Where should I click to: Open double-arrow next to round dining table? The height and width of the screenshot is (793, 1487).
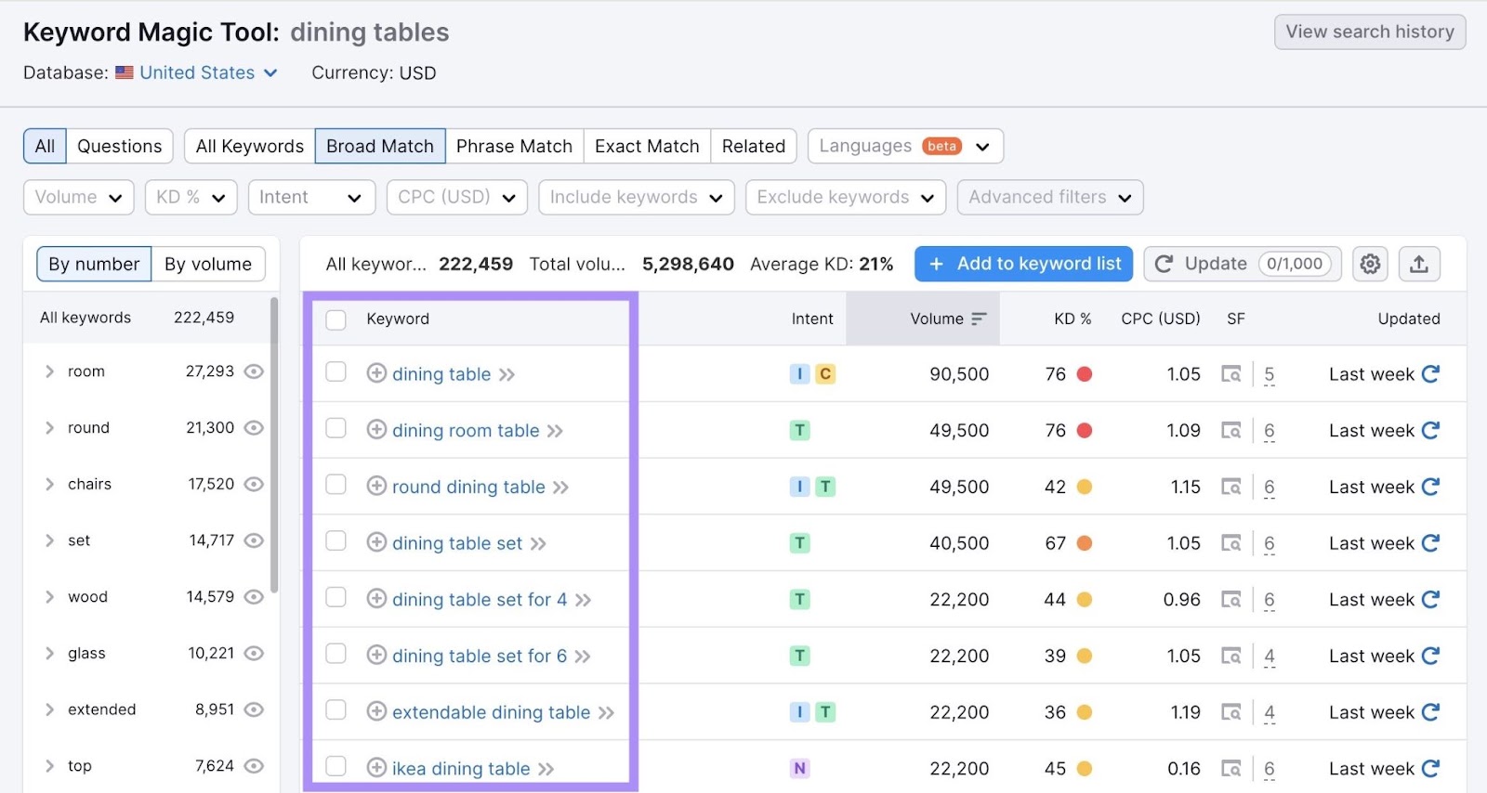click(560, 487)
